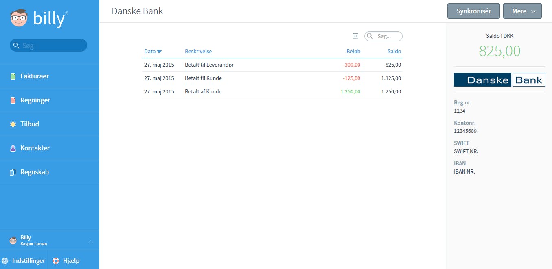Image resolution: width=552 pixels, height=269 pixels.
Task: Click the red Regninger document icon
Action: pos(13,100)
